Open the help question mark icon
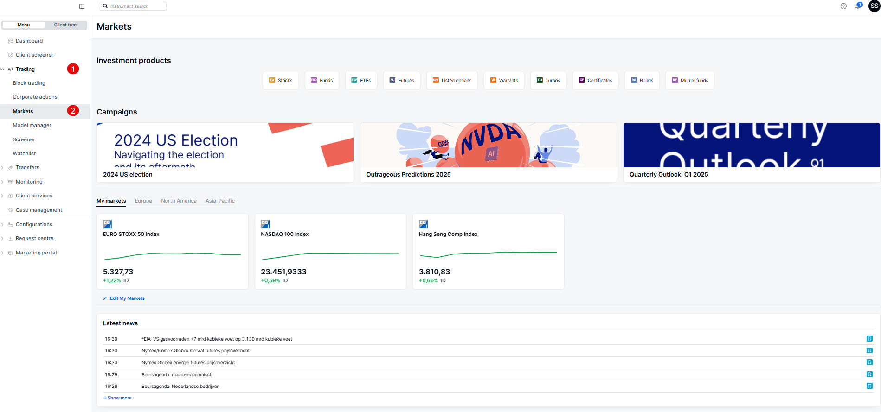 point(843,6)
